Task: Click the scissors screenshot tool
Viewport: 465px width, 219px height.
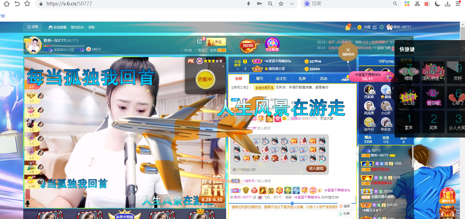Action: coord(417,4)
